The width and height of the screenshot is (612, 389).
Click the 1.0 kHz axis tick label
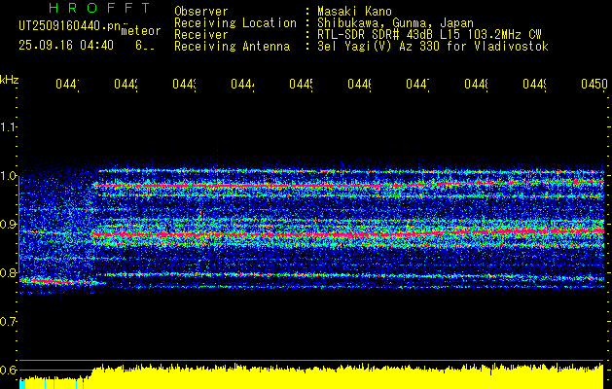pos(9,175)
